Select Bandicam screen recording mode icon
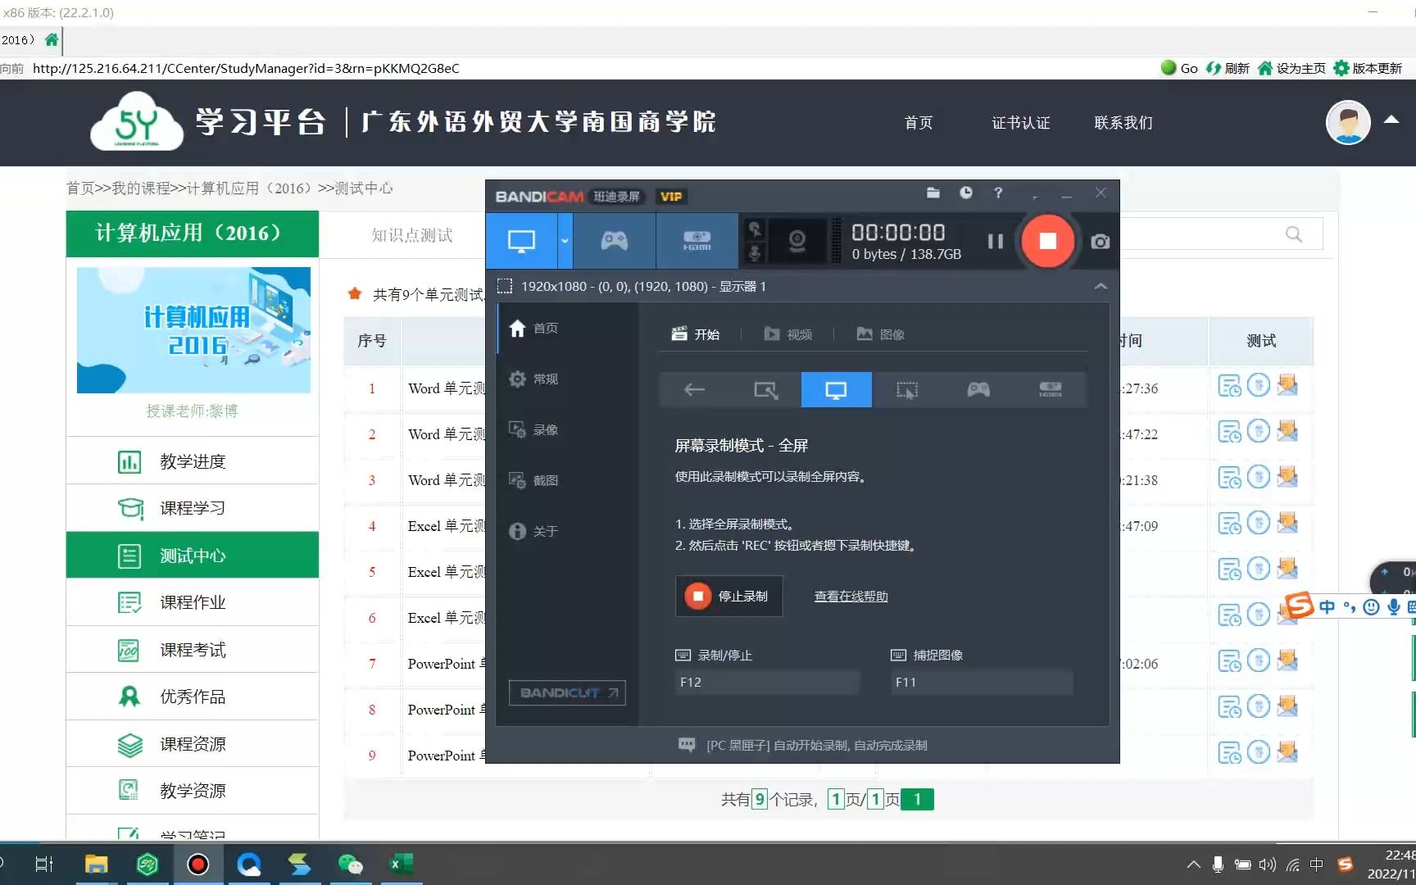1416x885 pixels. (521, 241)
